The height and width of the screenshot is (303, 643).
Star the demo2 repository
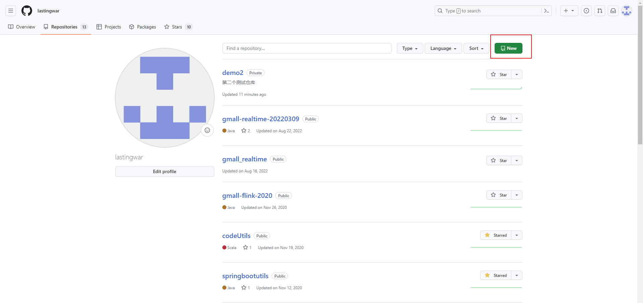499,74
